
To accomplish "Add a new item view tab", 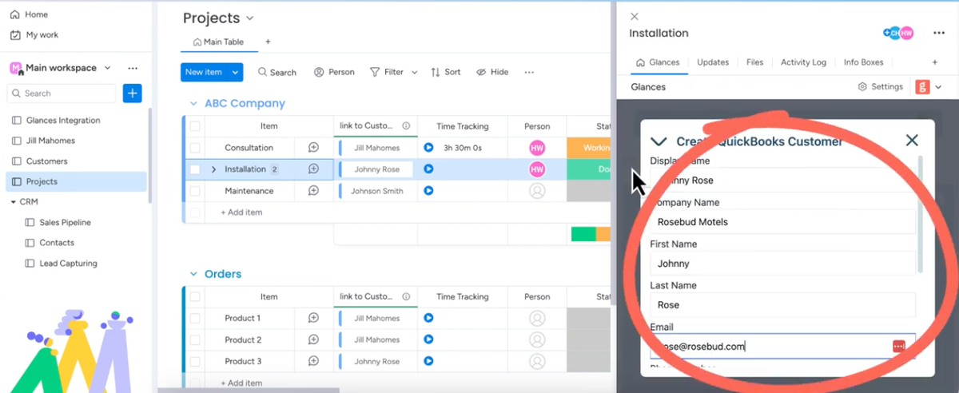I will tap(934, 62).
